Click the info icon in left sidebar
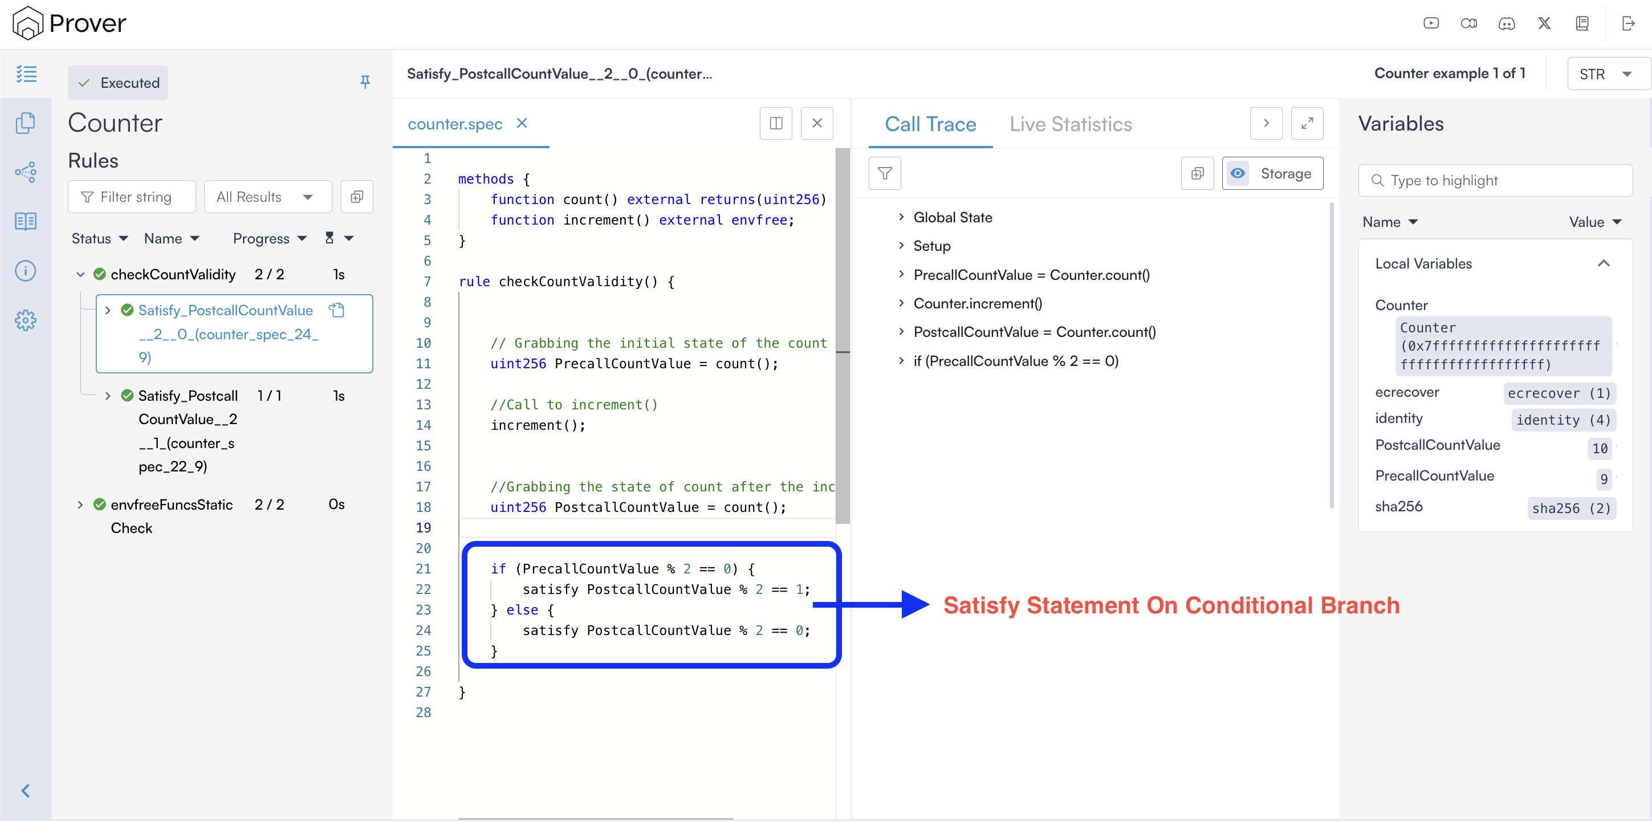Screen dimensions: 1652x822 pos(26,271)
